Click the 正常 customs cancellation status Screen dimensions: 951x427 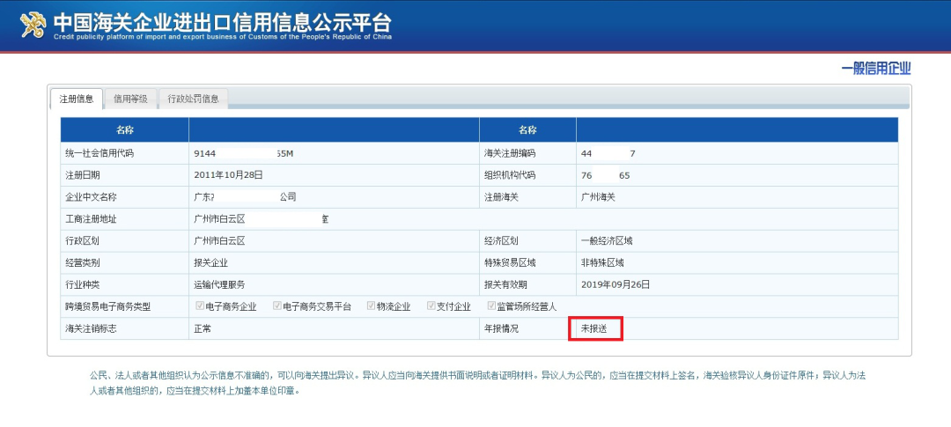pyautogui.click(x=203, y=328)
